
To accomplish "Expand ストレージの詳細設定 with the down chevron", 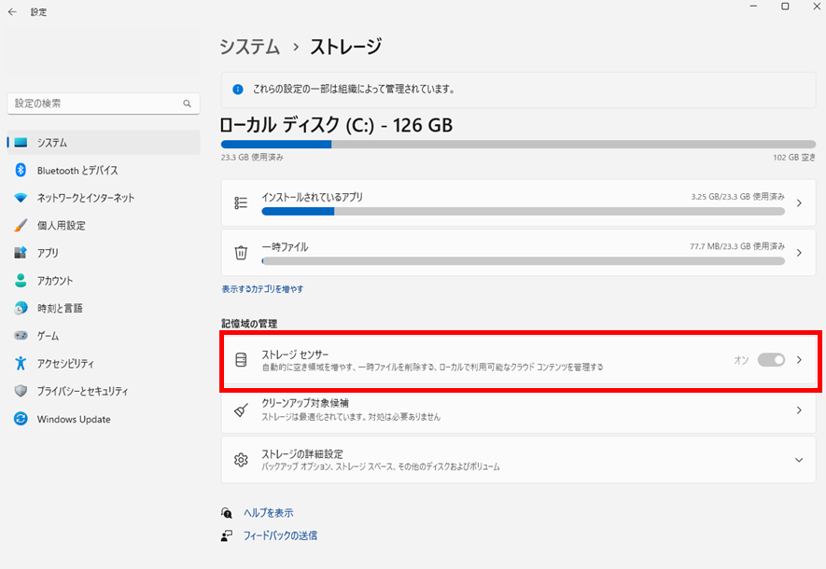I will click(799, 460).
